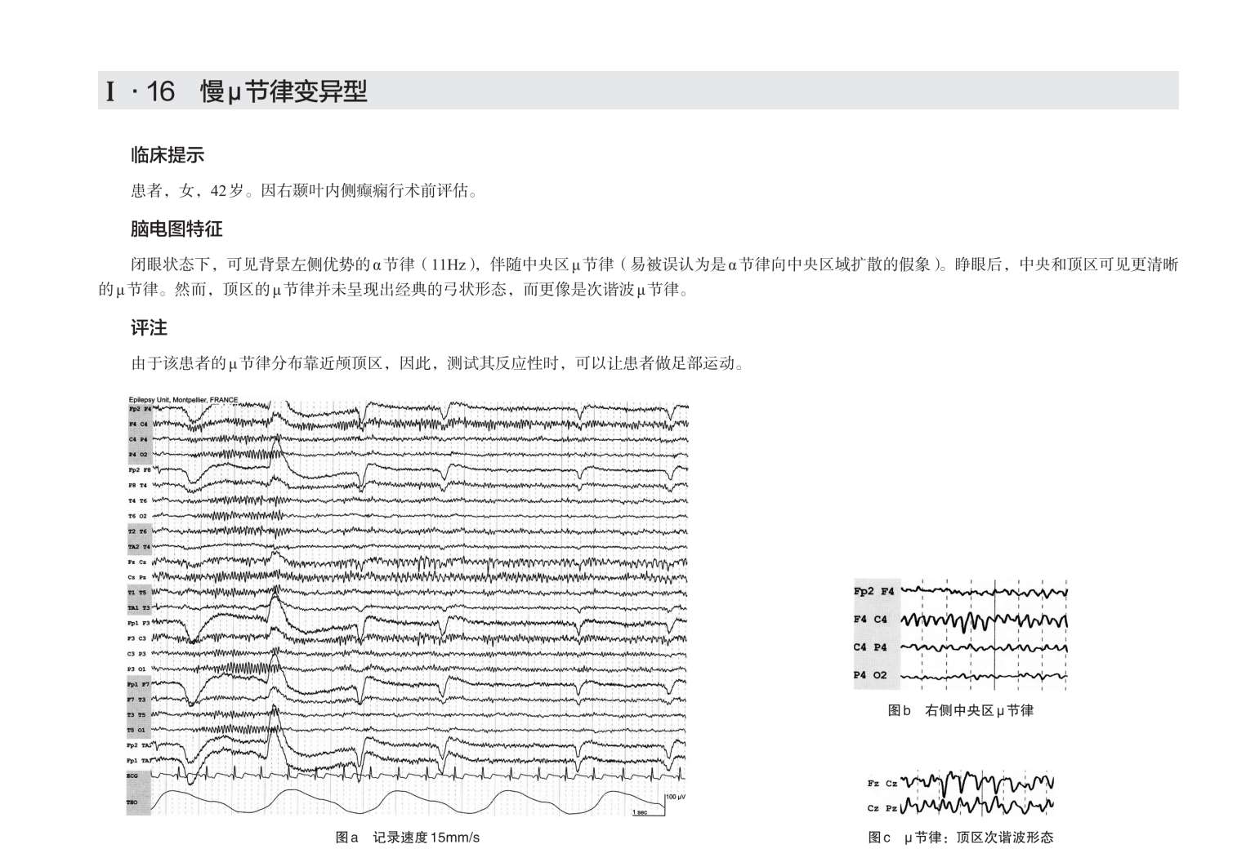
Task: Click the "F7 T3" channel label
Action: [138, 700]
